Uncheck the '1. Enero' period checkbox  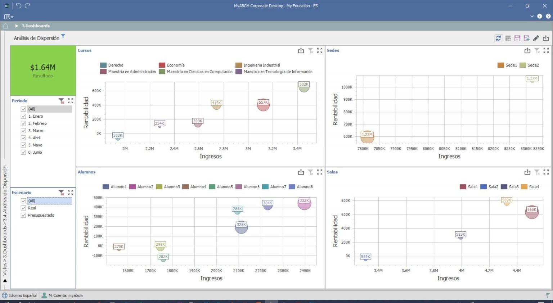pos(23,116)
